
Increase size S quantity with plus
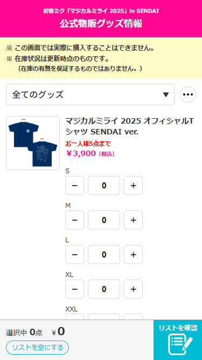pos(133,185)
